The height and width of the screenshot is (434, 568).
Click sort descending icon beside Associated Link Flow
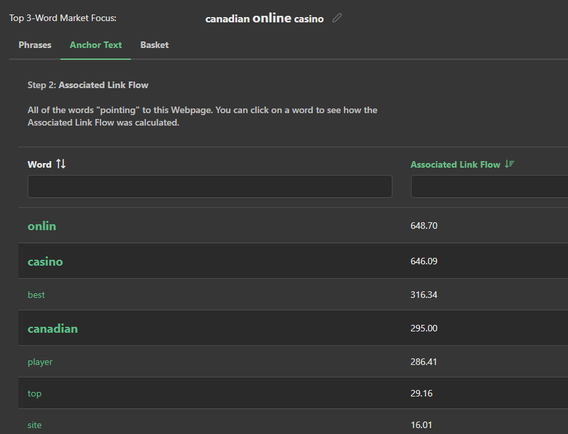(509, 164)
